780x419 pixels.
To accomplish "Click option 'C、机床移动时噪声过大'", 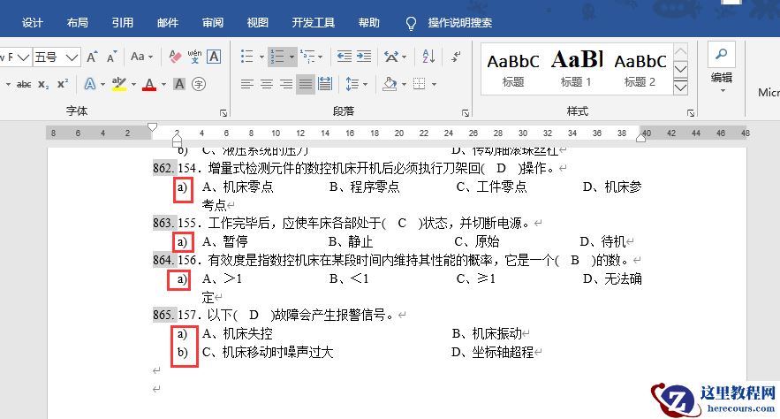I will point(268,353).
